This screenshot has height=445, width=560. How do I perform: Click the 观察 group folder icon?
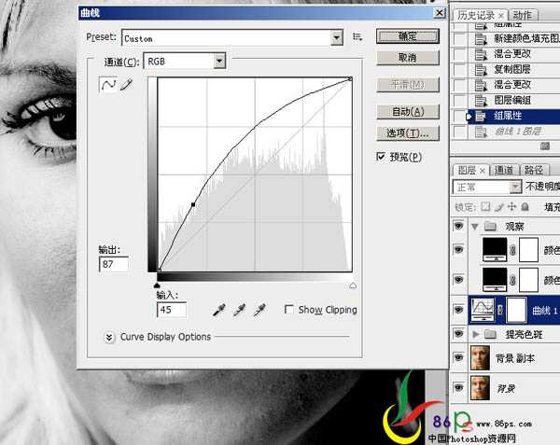pos(490,226)
